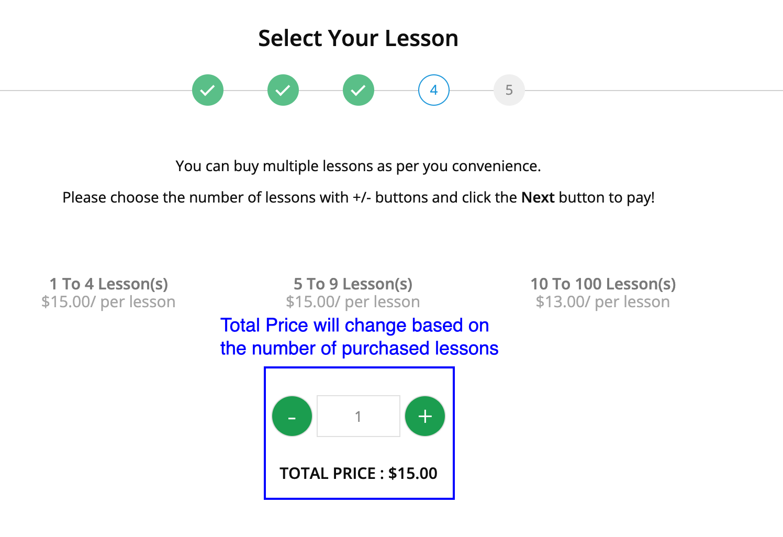This screenshot has width=783, height=537.
Task: Select the 1 To 4 Lesson(s) tier
Action: click(x=109, y=284)
